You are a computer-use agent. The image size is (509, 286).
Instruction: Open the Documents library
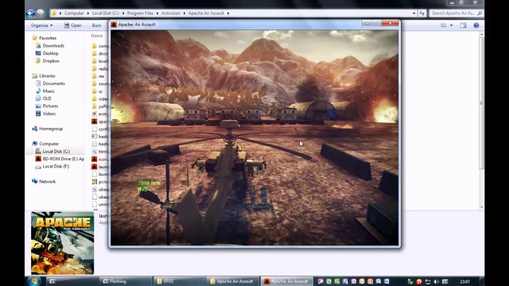pyautogui.click(x=54, y=83)
